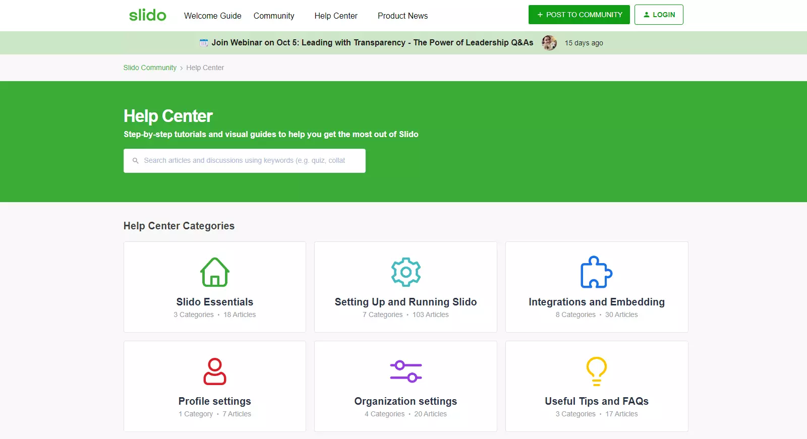
Task: Go to Help Center in top navigation
Action: pos(335,16)
